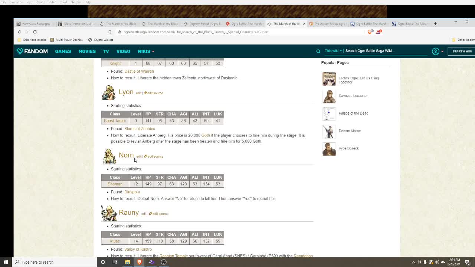Open the Windows Start menu
This screenshot has height=267, width=475.
pyautogui.click(x=6, y=262)
